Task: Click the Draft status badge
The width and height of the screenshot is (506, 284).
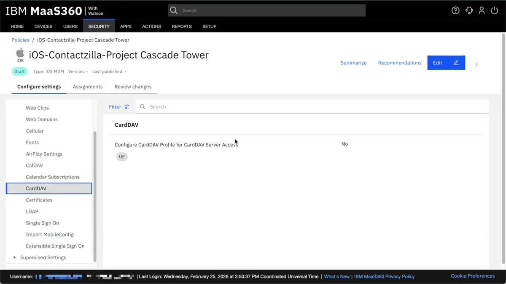Action: pos(19,72)
